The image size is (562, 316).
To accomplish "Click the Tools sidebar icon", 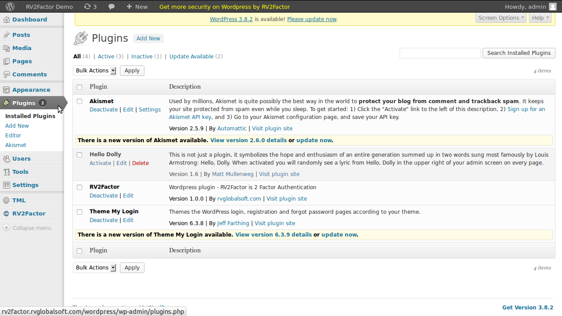I will [x=7, y=172].
